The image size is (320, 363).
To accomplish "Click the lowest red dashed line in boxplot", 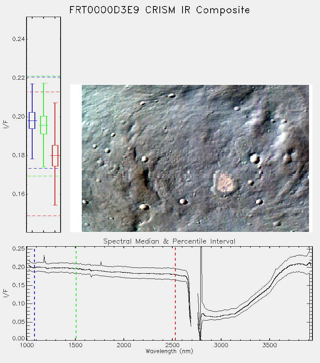I will pos(44,216).
